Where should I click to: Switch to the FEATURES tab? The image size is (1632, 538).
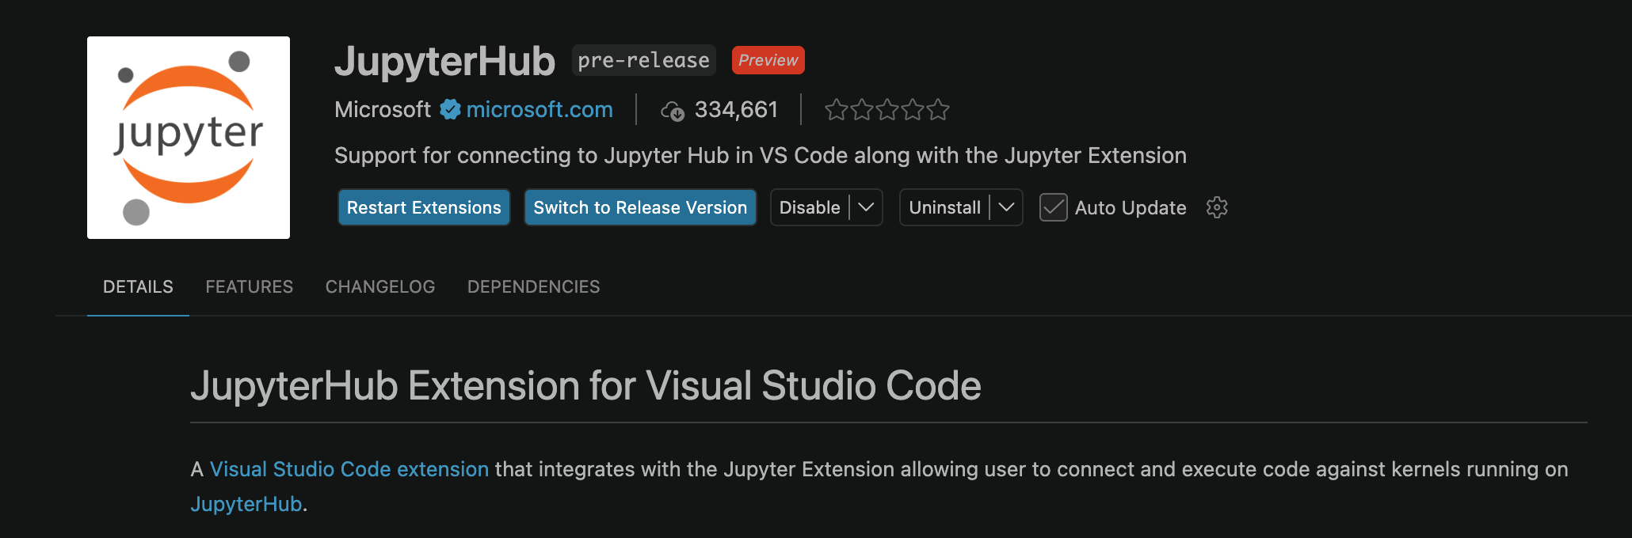pos(250,286)
